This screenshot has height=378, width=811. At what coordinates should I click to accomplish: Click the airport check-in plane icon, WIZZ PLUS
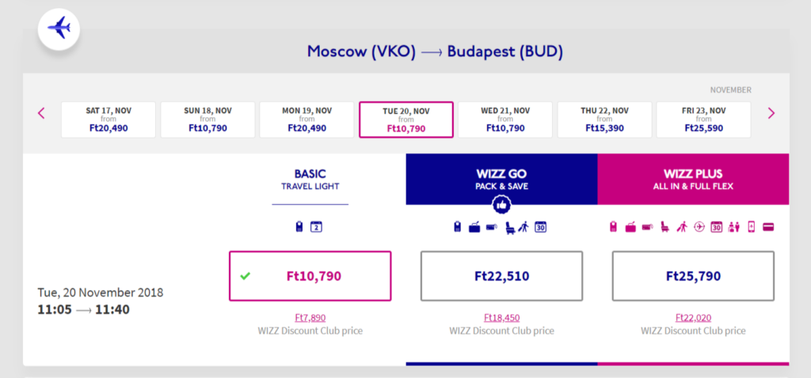point(699,227)
